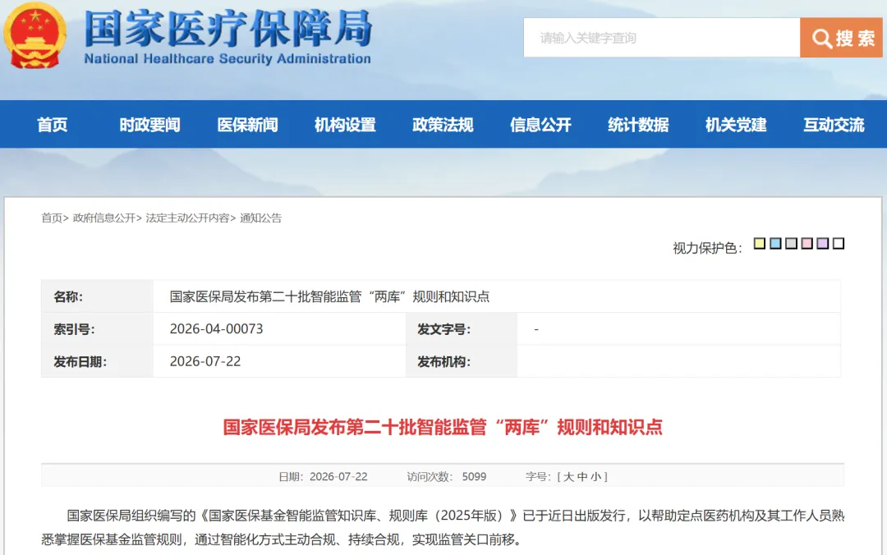Select the pink eye-protection color swatch
This screenshot has height=555, width=887.
point(807,243)
